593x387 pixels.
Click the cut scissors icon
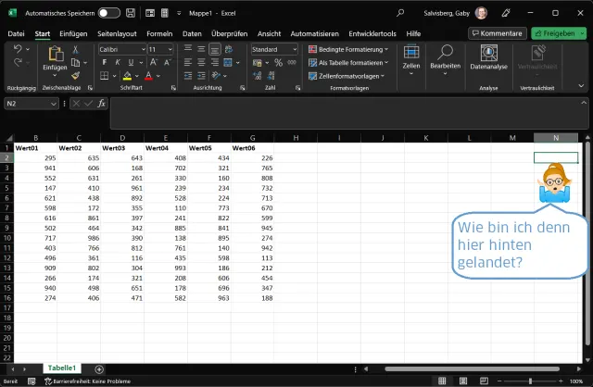pos(75,49)
